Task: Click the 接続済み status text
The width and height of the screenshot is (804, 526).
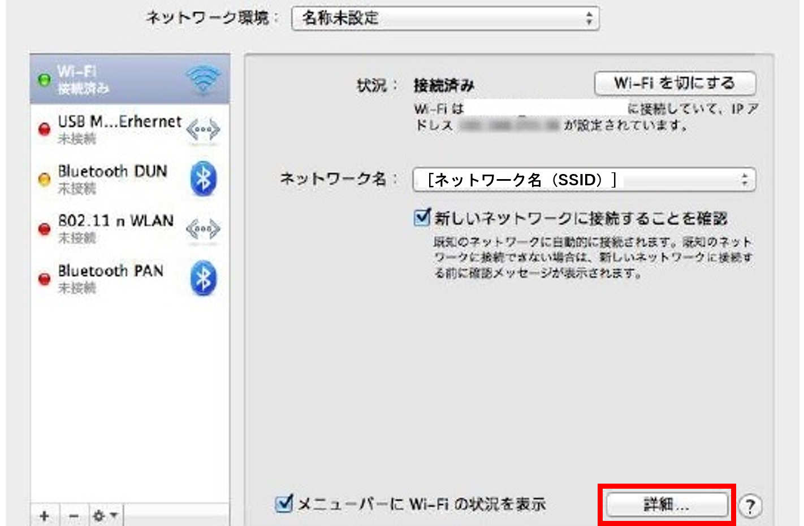Action: [444, 85]
